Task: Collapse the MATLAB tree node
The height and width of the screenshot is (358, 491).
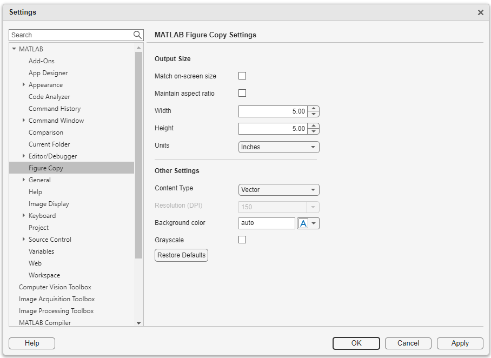Action: point(14,49)
